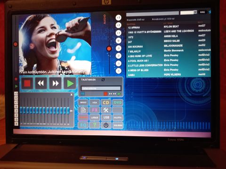Select the USB source button
The image size is (226, 169).
pyautogui.click(x=106, y=117)
